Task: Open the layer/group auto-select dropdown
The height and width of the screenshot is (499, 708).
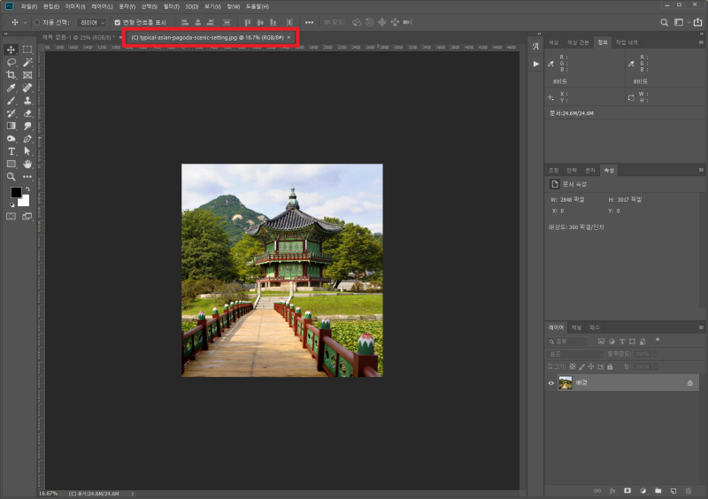Action: [x=92, y=23]
